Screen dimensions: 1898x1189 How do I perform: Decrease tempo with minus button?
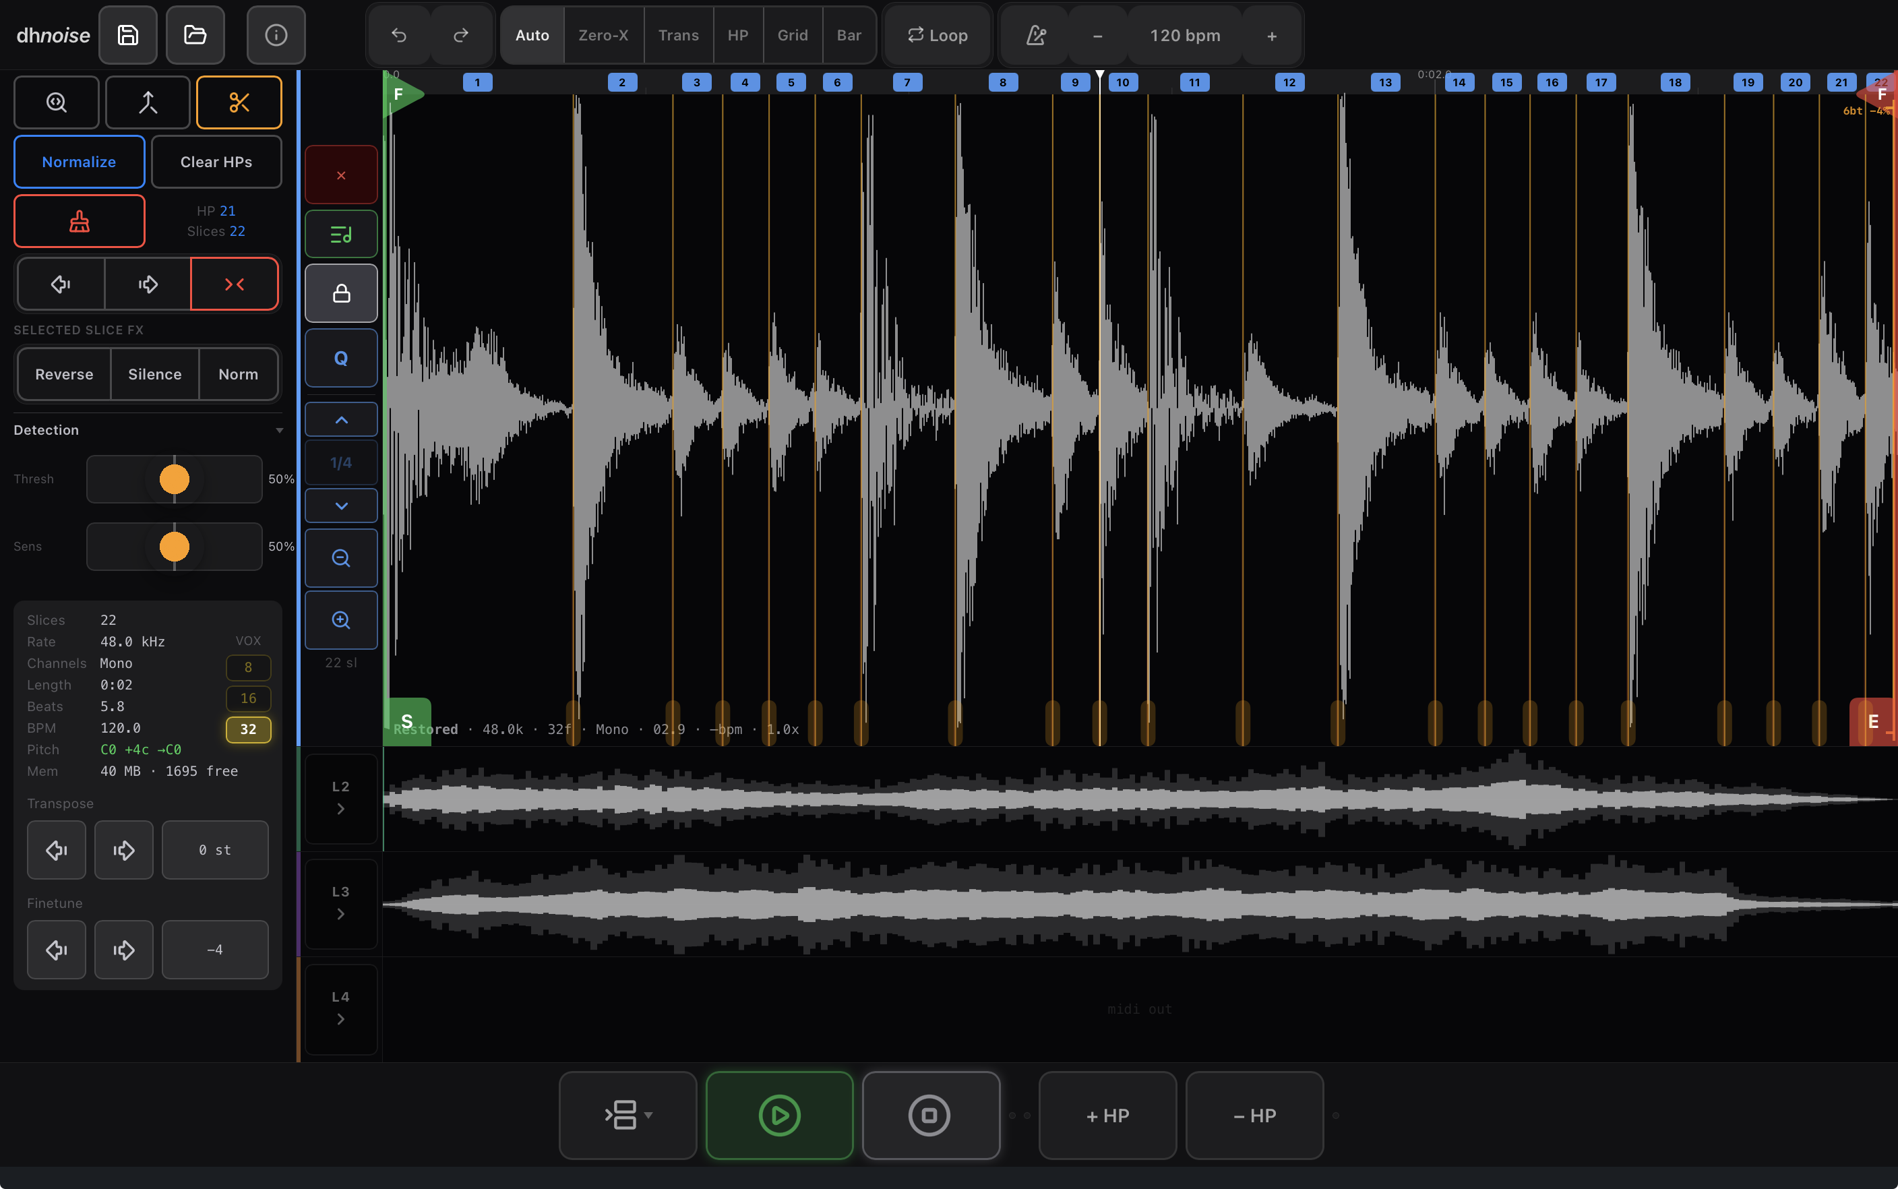(1097, 34)
